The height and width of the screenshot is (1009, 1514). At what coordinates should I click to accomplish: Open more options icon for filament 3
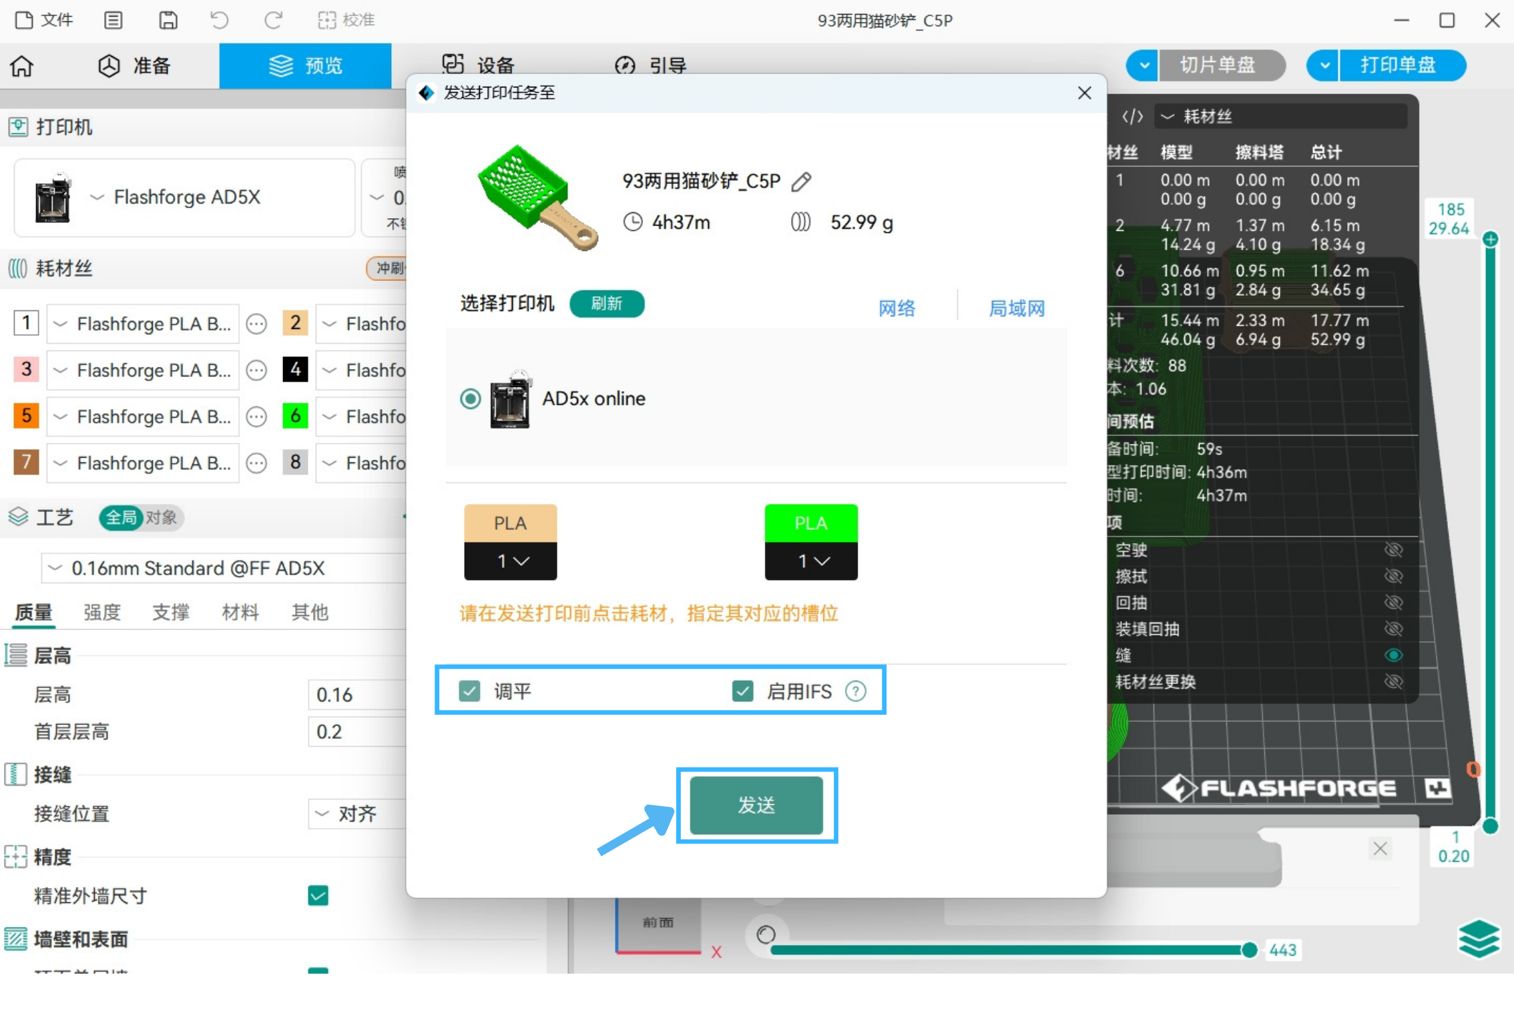click(x=256, y=370)
